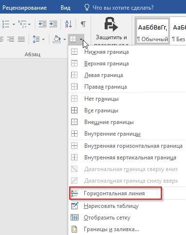Screen dimensions: 186x235
Task: Open the Рецензирование tab
Action: tap(24, 8)
